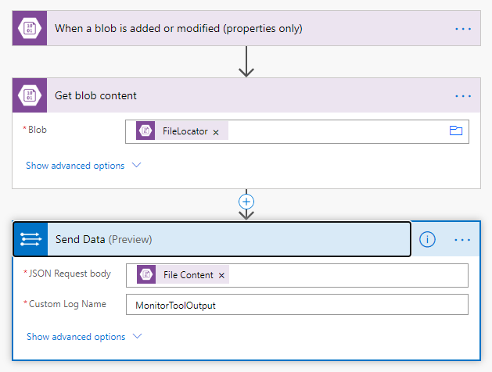Click the File Content token icon

pos(146,274)
